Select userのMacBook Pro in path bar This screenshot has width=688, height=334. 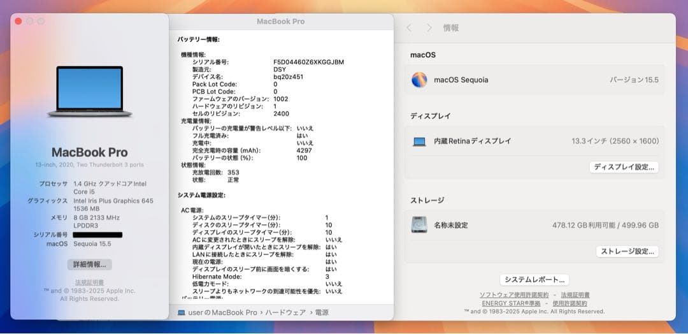pos(222,313)
